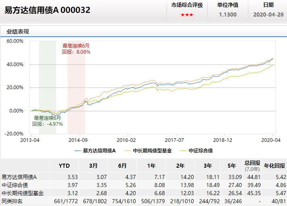This screenshot has height=206, width=287.
Task: Click the 市场综合评级 header label
Action: tap(187, 5)
